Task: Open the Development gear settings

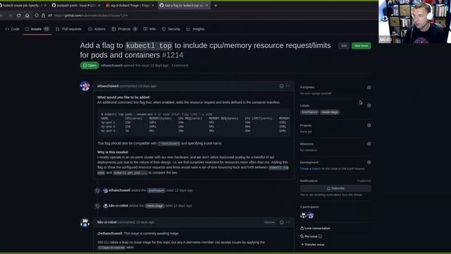Action: coord(369,162)
